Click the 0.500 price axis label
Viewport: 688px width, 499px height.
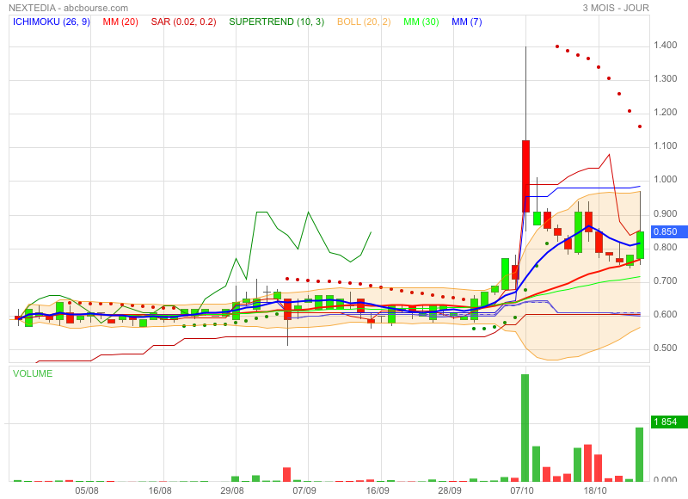(665, 348)
